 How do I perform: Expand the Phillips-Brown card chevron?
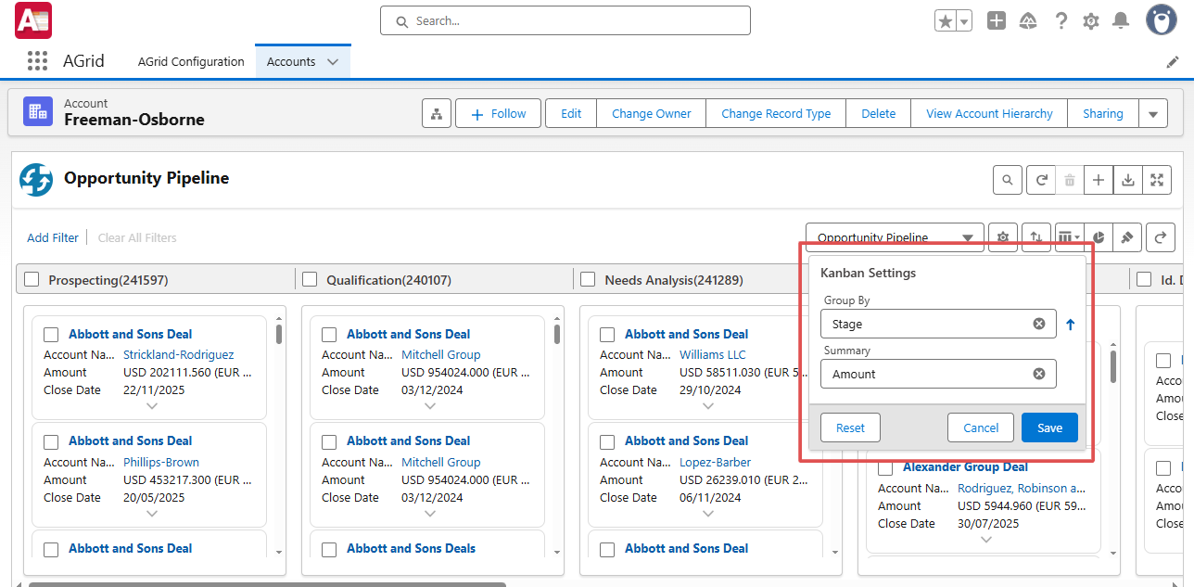click(152, 514)
